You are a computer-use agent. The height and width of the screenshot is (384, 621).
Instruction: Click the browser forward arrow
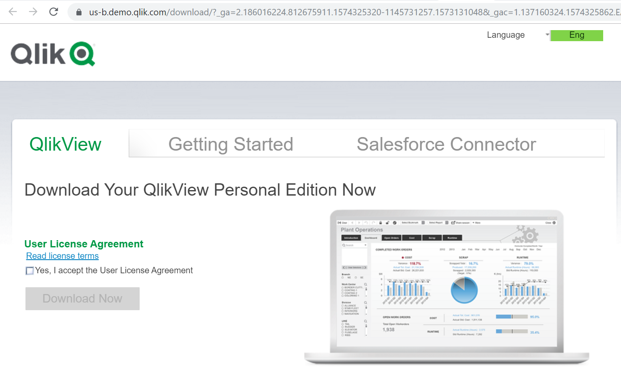[33, 12]
